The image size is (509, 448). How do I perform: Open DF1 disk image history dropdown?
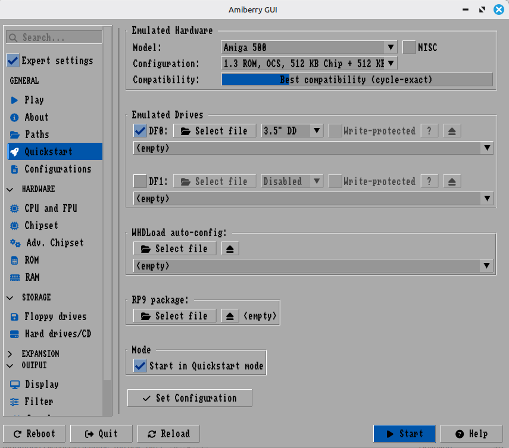[313, 199]
